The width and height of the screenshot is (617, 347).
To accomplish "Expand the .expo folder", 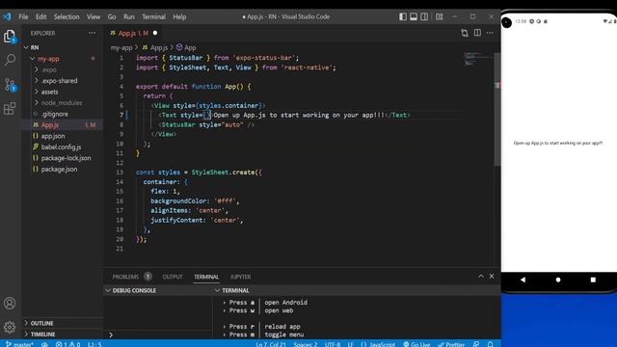I will (62, 69).
